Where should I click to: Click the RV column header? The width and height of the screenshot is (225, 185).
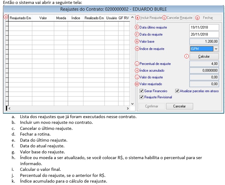coord(127,18)
